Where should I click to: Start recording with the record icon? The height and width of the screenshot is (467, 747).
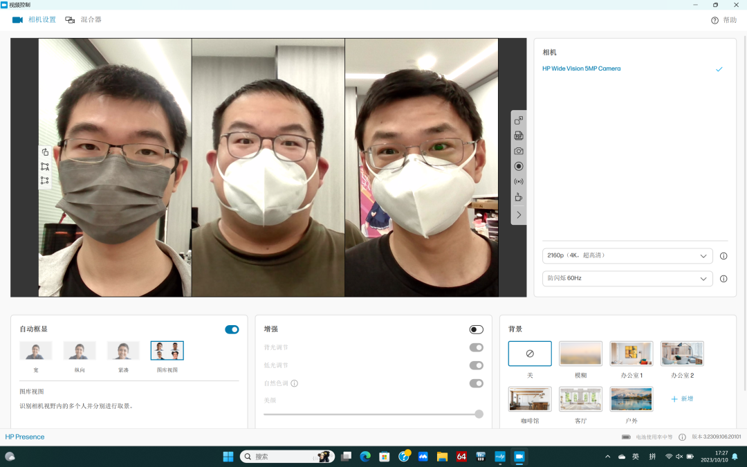pyautogui.click(x=519, y=166)
